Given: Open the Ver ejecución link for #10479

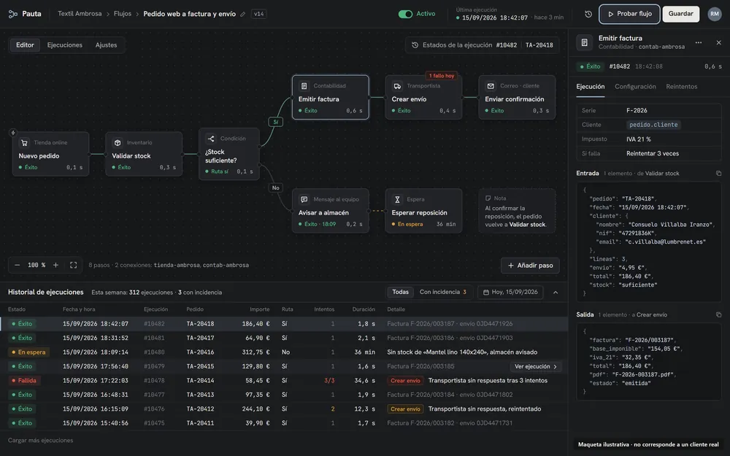Looking at the screenshot, I should pyautogui.click(x=535, y=367).
